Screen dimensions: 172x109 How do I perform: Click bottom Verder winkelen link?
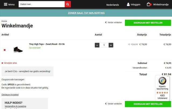(113, 104)
